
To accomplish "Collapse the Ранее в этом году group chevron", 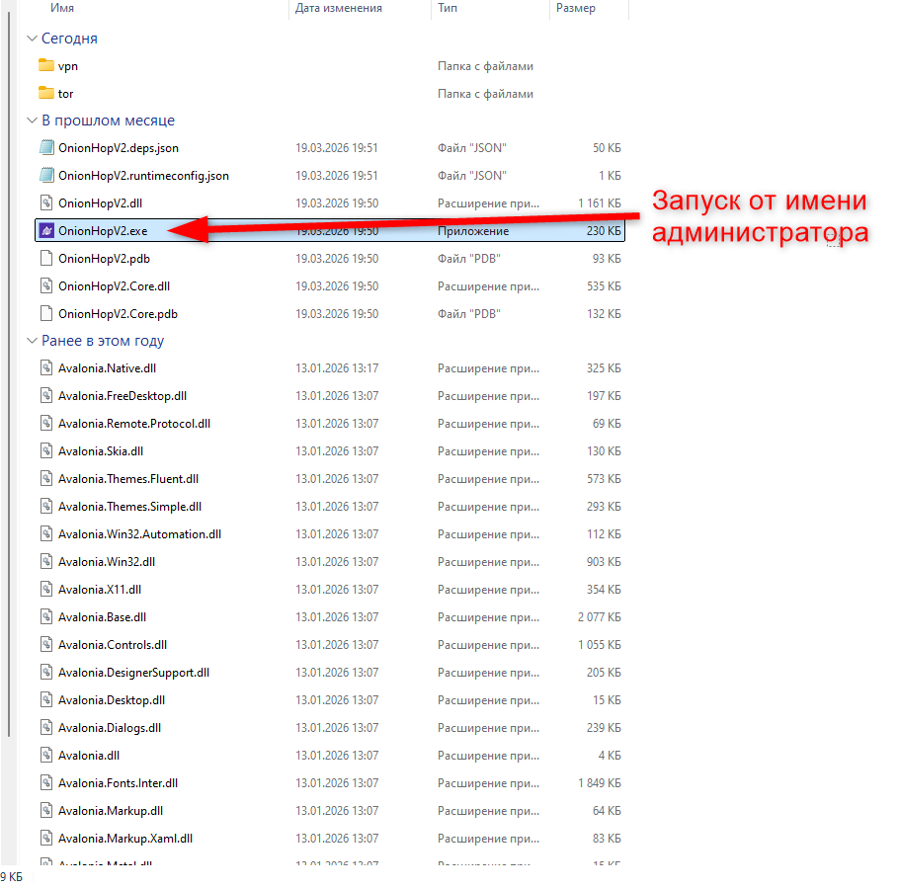I will tap(32, 341).
